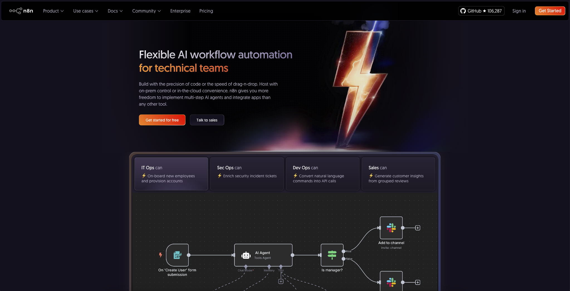Screen dimensions: 570x291
Task: Expand the Community dropdown
Action: click(146, 11)
